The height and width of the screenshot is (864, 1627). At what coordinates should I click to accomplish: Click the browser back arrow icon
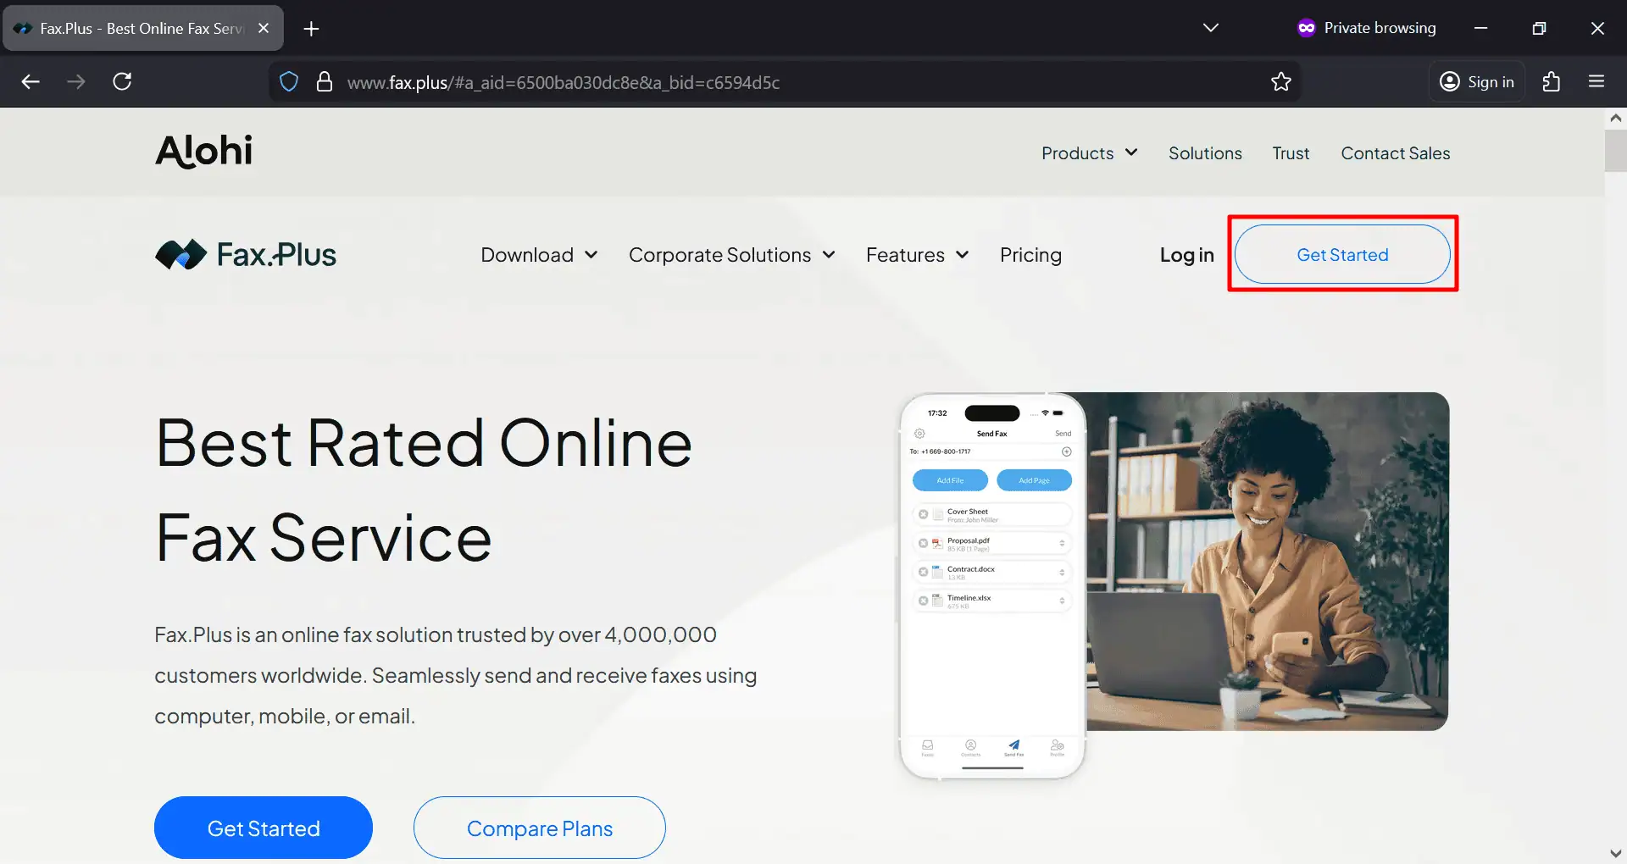[x=31, y=81]
